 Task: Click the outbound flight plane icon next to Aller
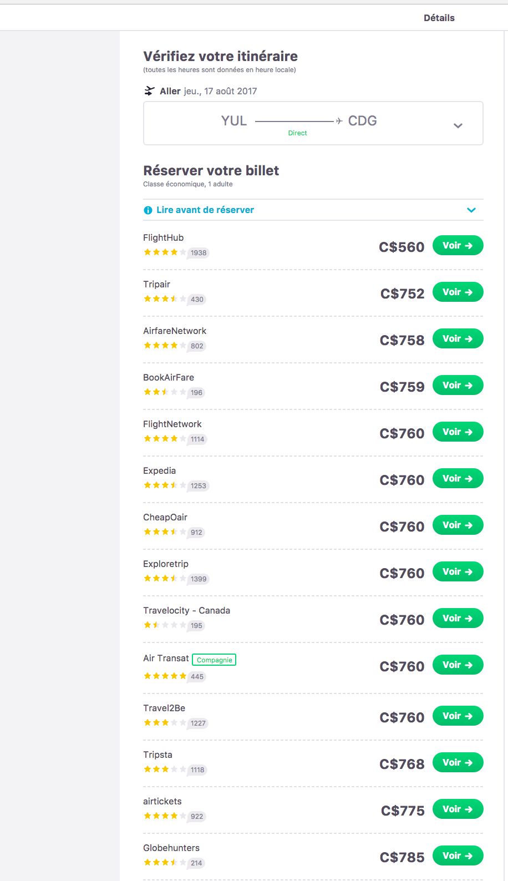click(149, 91)
